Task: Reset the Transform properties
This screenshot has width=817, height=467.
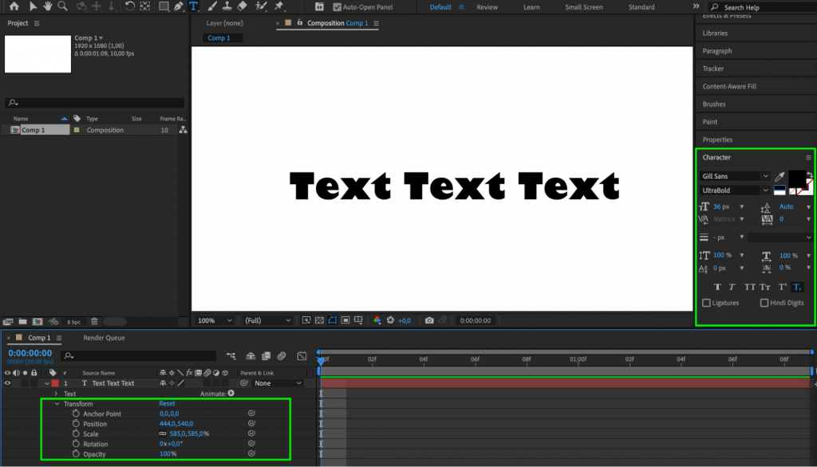Action: tap(167, 403)
